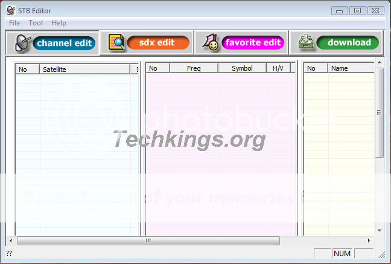Viewport: 391px width, 264px height.
Task: Minimize the STB Editor window
Action: 339,11
